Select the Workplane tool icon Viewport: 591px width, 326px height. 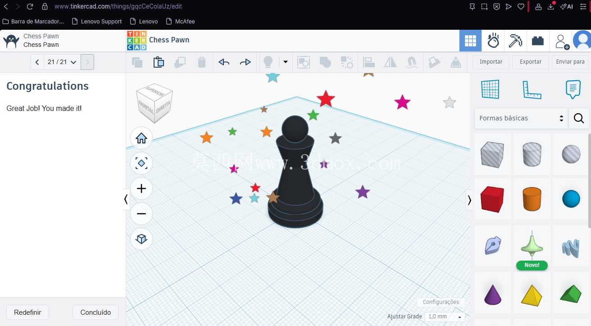(x=490, y=89)
